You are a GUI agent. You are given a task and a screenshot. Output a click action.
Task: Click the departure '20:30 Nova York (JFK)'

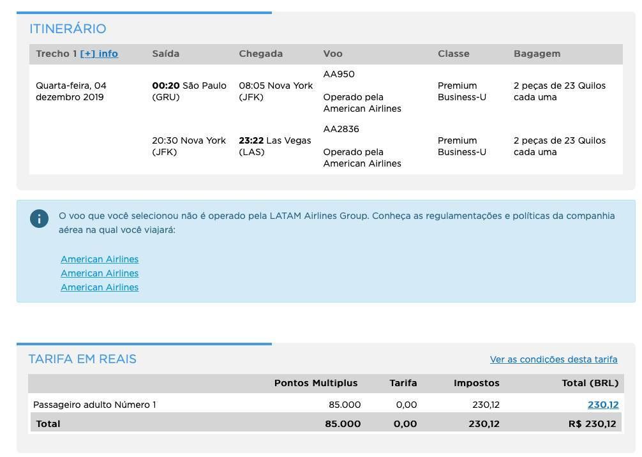pyautogui.click(x=189, y=146)
